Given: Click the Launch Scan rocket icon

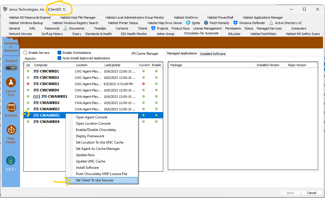Looking at the screenshot, I should 11,82.
